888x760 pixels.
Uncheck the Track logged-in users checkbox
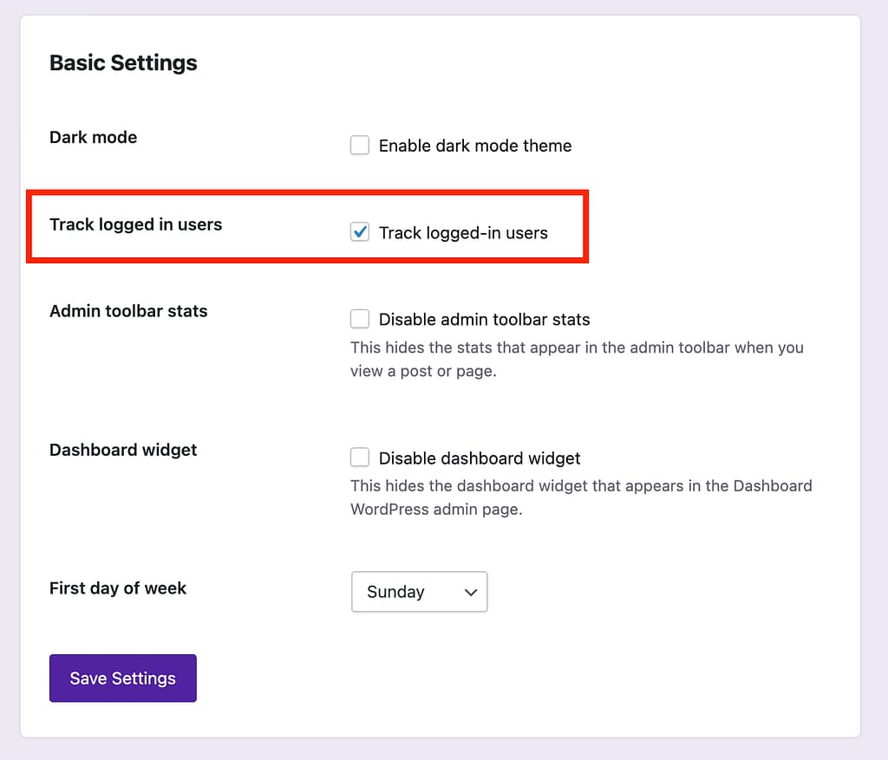360,232
